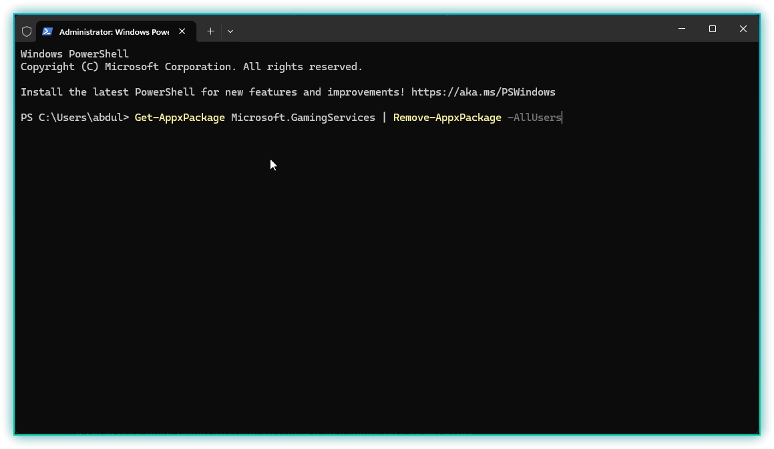Click the pipe character in the command
Viewport: 774px width, 449px height.
tap(384, 118)
